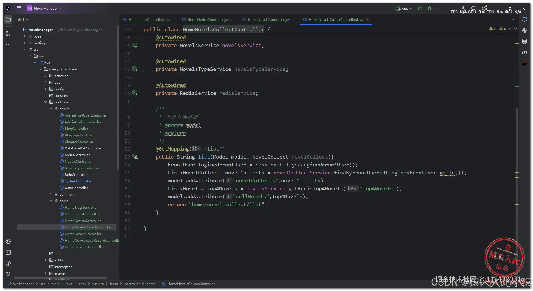Screen dimensions: 533x291
Task: Collapse the controller package
Action: (x=46, y=102)
